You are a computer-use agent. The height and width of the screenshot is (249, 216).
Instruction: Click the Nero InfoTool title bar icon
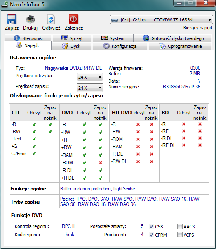(x=5, y=5)
